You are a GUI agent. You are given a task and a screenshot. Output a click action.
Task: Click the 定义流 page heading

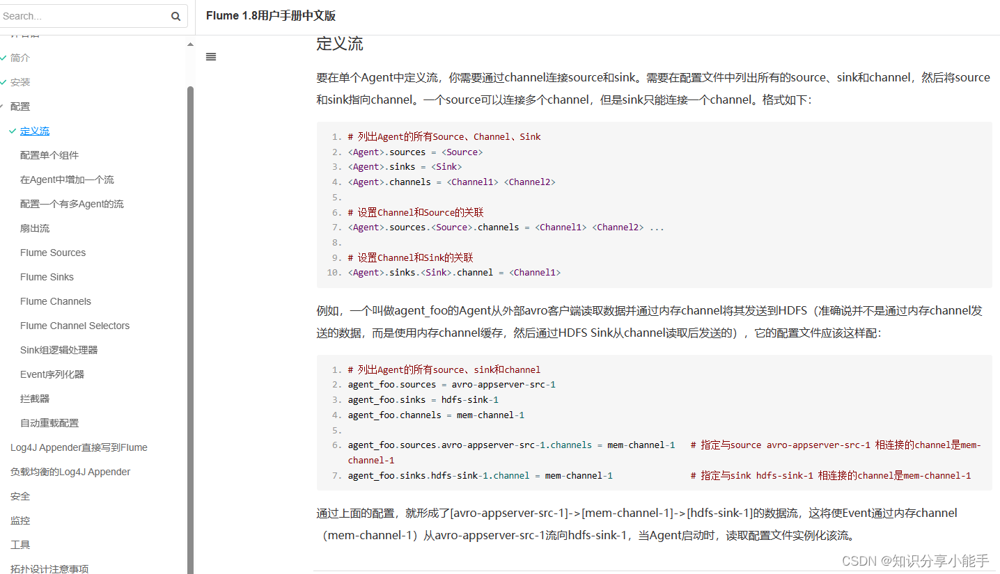click(x=340, y=45)
